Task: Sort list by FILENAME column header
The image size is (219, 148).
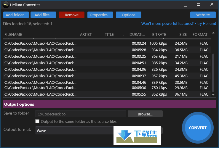Action: pyautogui.click(x=13, y=34)
